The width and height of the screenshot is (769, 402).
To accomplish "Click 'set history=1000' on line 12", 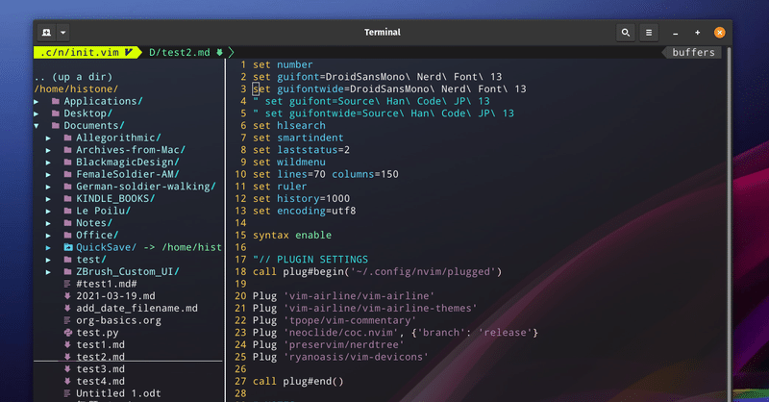I will click(x=301, y=199).
